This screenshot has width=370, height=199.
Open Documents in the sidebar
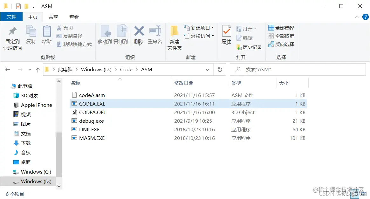click(x=22, y=134)
